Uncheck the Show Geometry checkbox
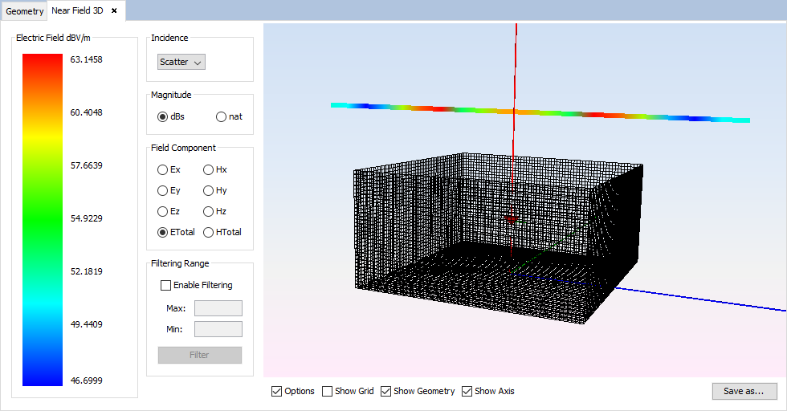This screenshot has width=787, height=411. coord(386,391)
